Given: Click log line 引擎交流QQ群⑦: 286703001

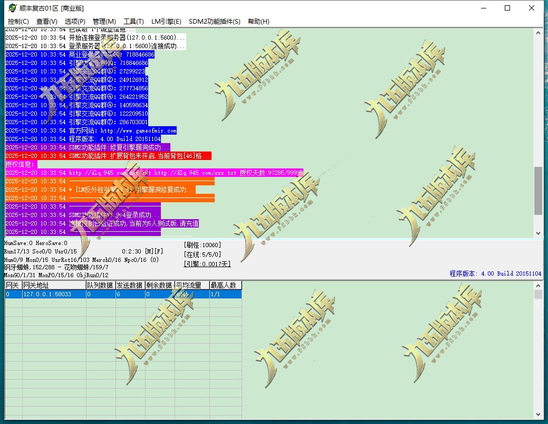Looking at the screenshot, I should 76,122.
